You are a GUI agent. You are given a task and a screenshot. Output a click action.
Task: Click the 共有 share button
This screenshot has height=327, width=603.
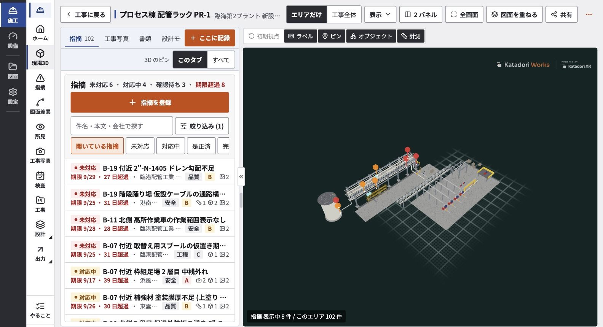[x=562, y=14]
